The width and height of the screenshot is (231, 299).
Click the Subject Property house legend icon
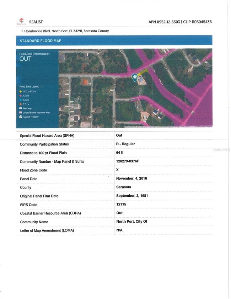(21, 117)
